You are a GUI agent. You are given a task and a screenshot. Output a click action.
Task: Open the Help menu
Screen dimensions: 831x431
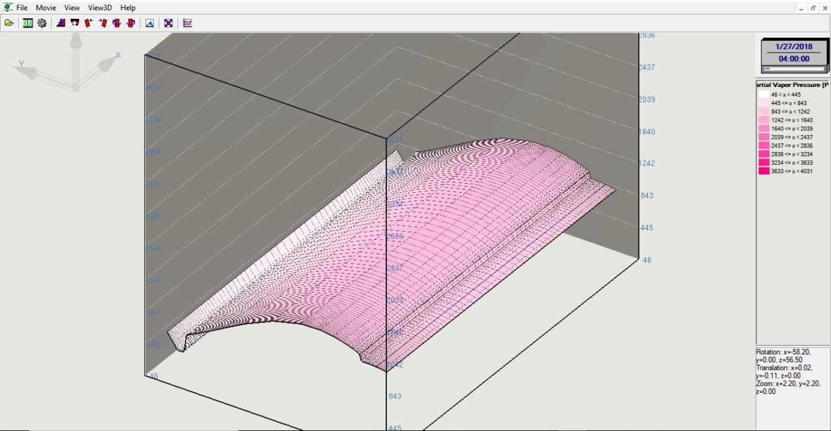tap(128, 8)
